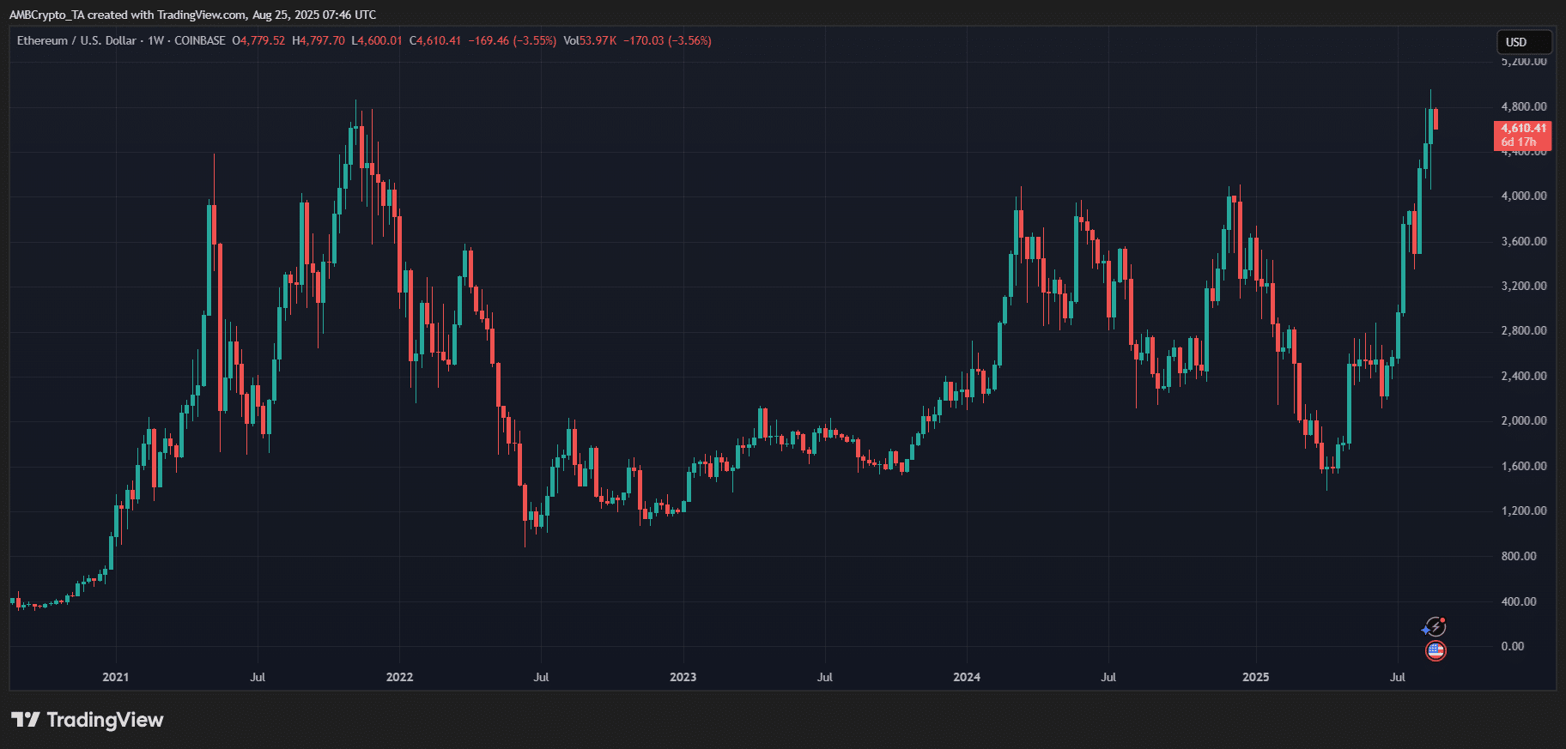This screenshot has width=1566, height=749.
Task: Click the TradingView logo
Action: 87,720
